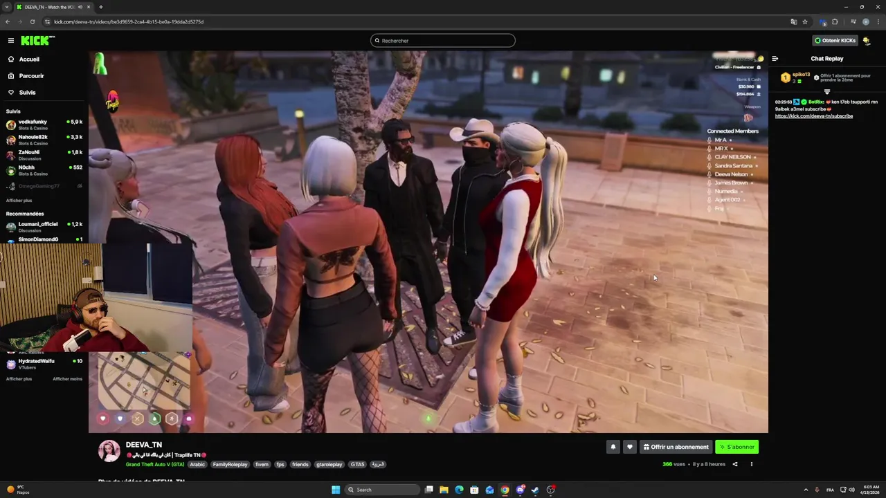Go back in browser
The height and width of the screenshot is (498, 886).
pos(8,21)
